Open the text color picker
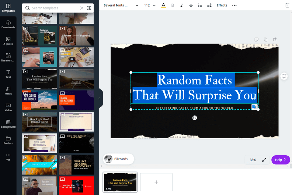 (163, 5)
